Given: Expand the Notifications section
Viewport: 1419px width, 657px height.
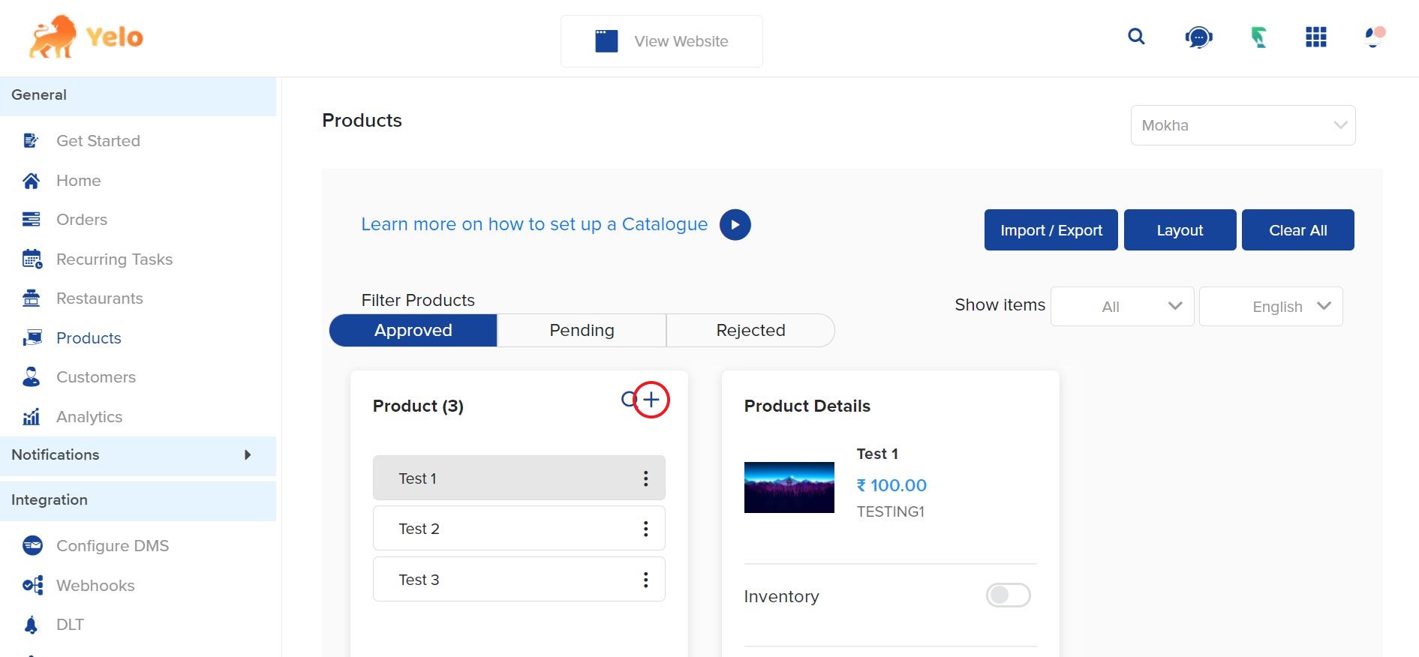Looking at the screenshot, I should click(247, 455).
